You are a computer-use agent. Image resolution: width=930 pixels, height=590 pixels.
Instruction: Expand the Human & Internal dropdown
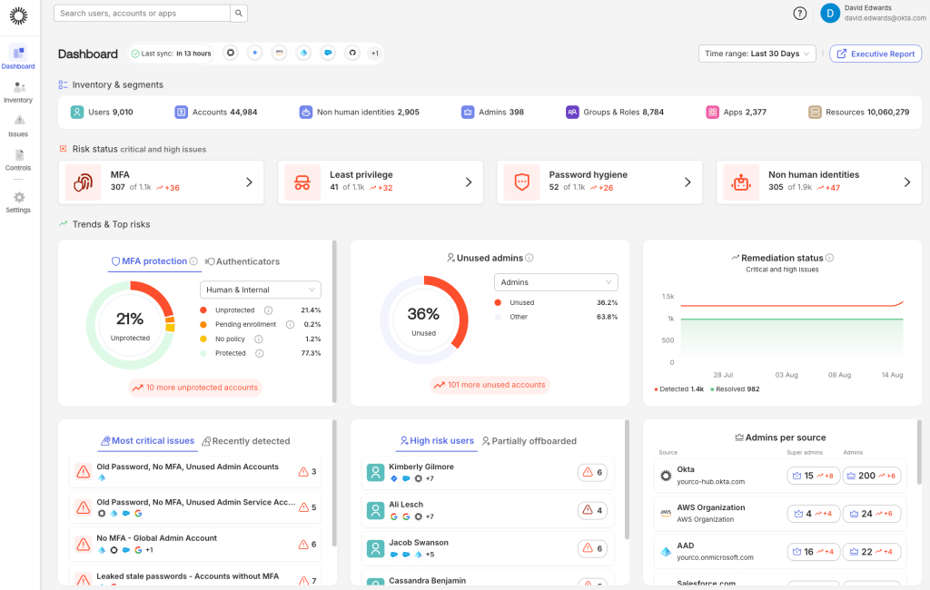(260, 290)
